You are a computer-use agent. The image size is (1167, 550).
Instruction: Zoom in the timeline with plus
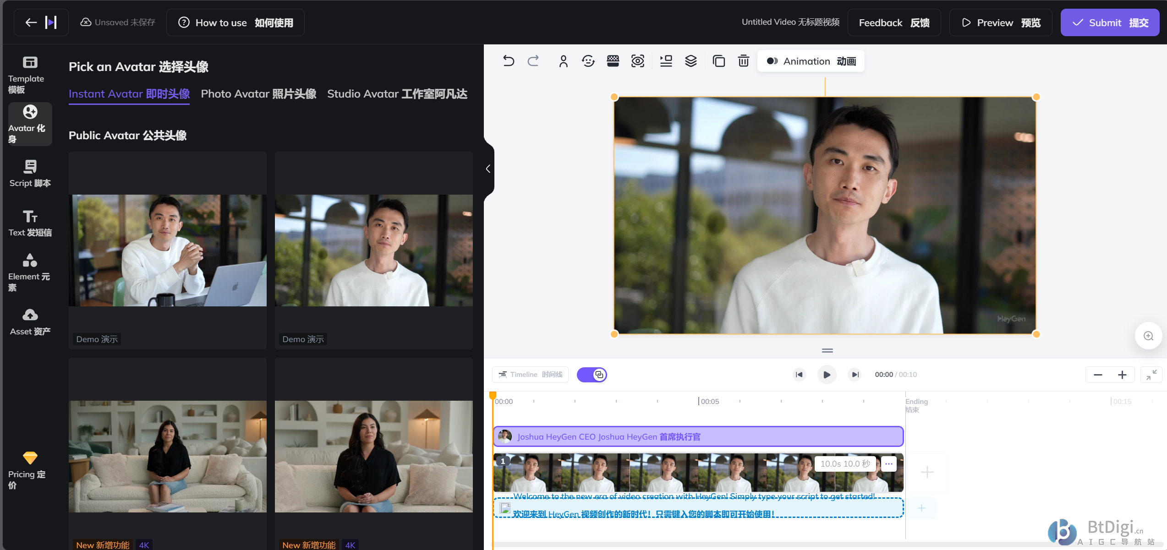pos(1122,375)
